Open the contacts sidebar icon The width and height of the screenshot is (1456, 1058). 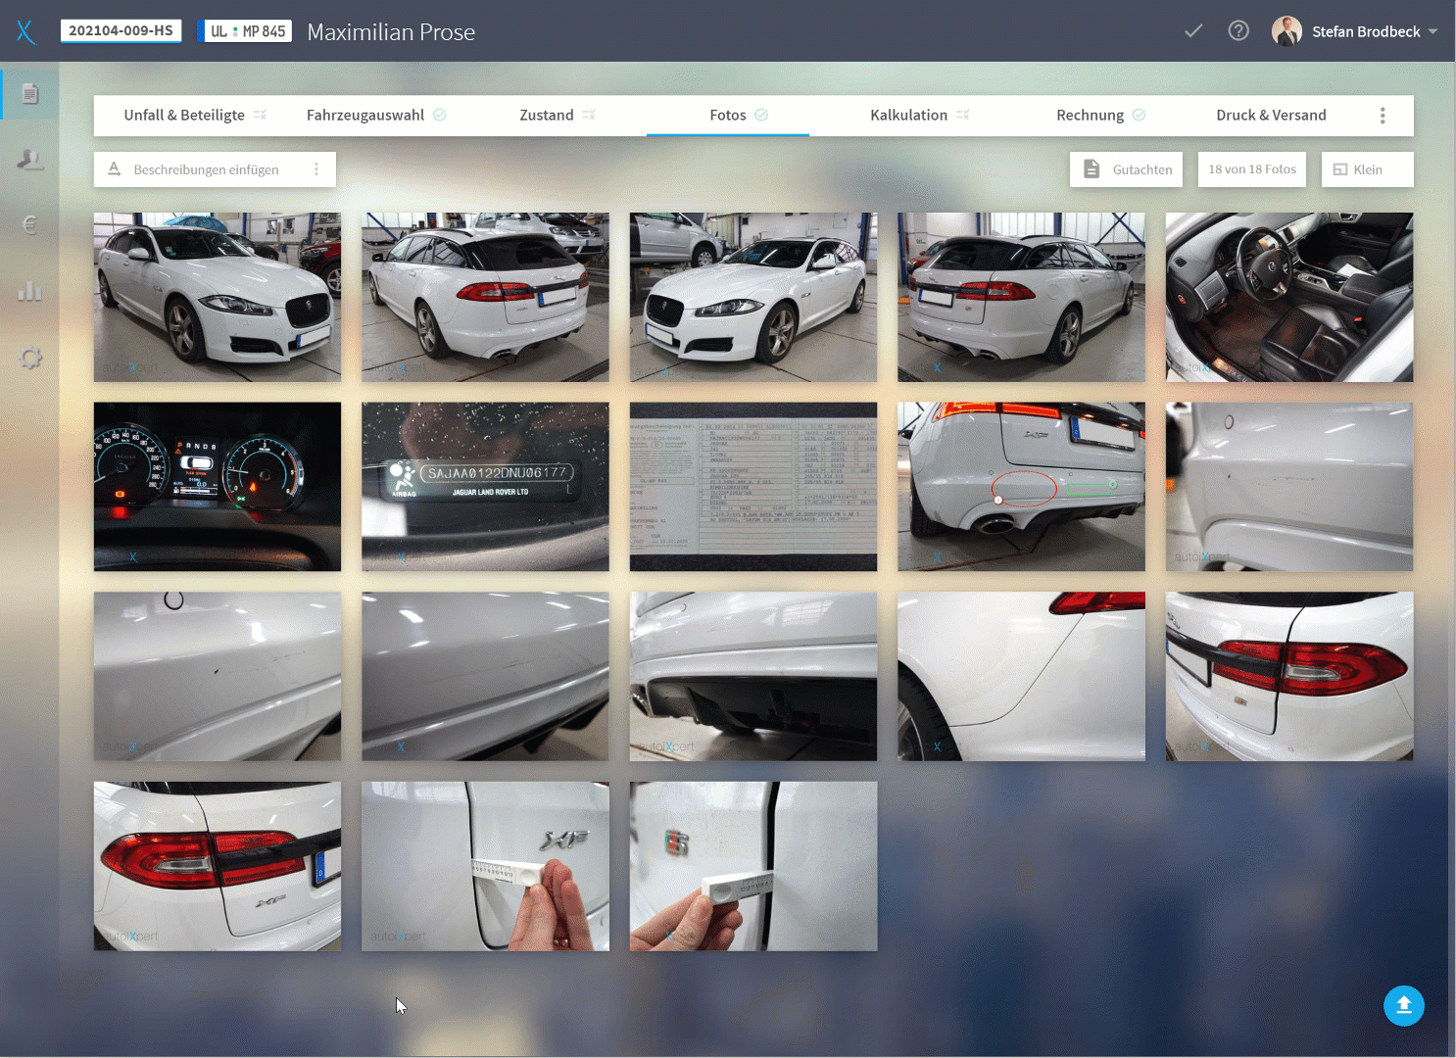coord(30,160)
